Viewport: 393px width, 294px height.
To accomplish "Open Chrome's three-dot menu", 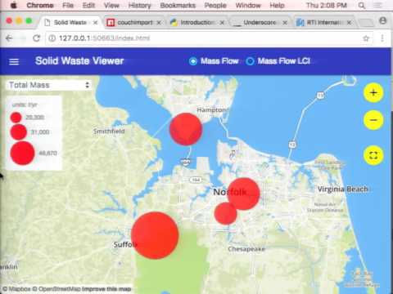I will pos(382,38).
